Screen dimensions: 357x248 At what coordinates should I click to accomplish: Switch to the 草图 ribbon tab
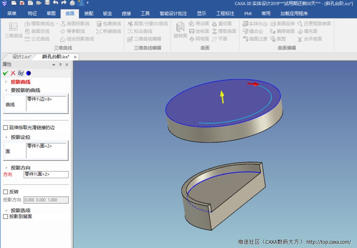coord(51,14)
